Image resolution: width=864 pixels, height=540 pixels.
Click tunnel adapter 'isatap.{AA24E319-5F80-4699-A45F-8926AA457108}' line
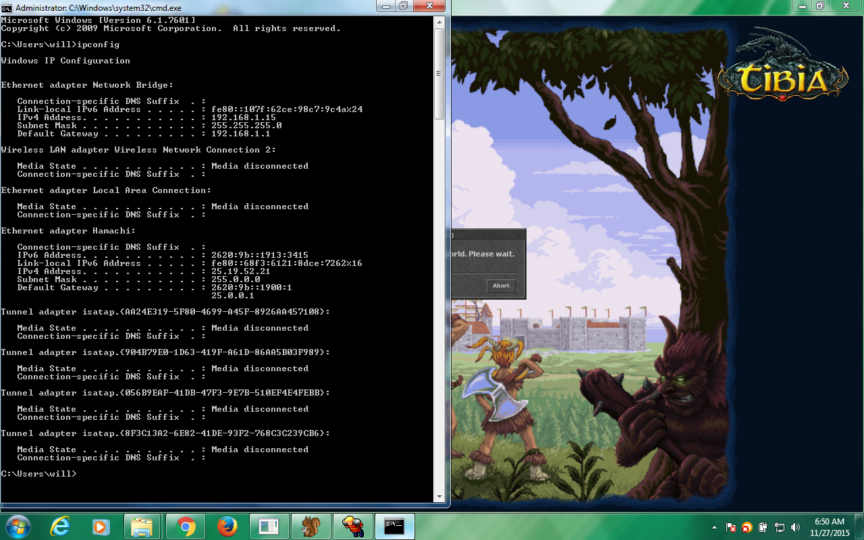(x=166, y=312)
